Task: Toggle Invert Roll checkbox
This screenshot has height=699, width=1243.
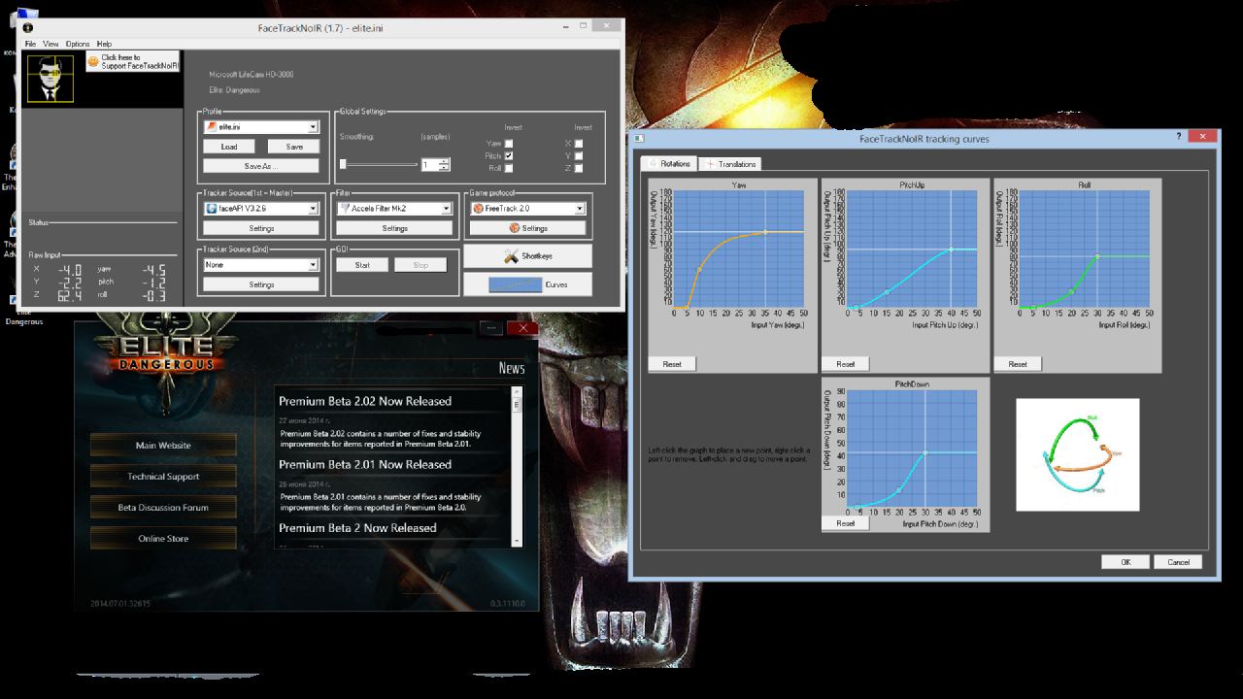Action: (509, 168)
